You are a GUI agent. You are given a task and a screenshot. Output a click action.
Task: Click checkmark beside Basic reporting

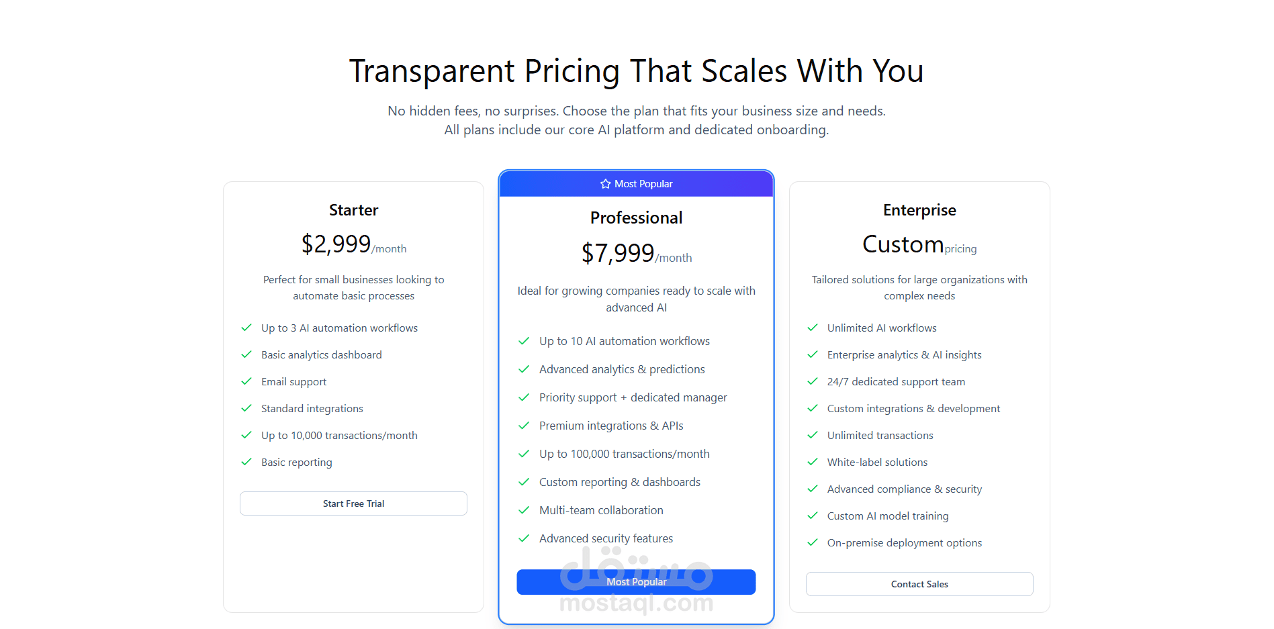click(x=246, y=462)
